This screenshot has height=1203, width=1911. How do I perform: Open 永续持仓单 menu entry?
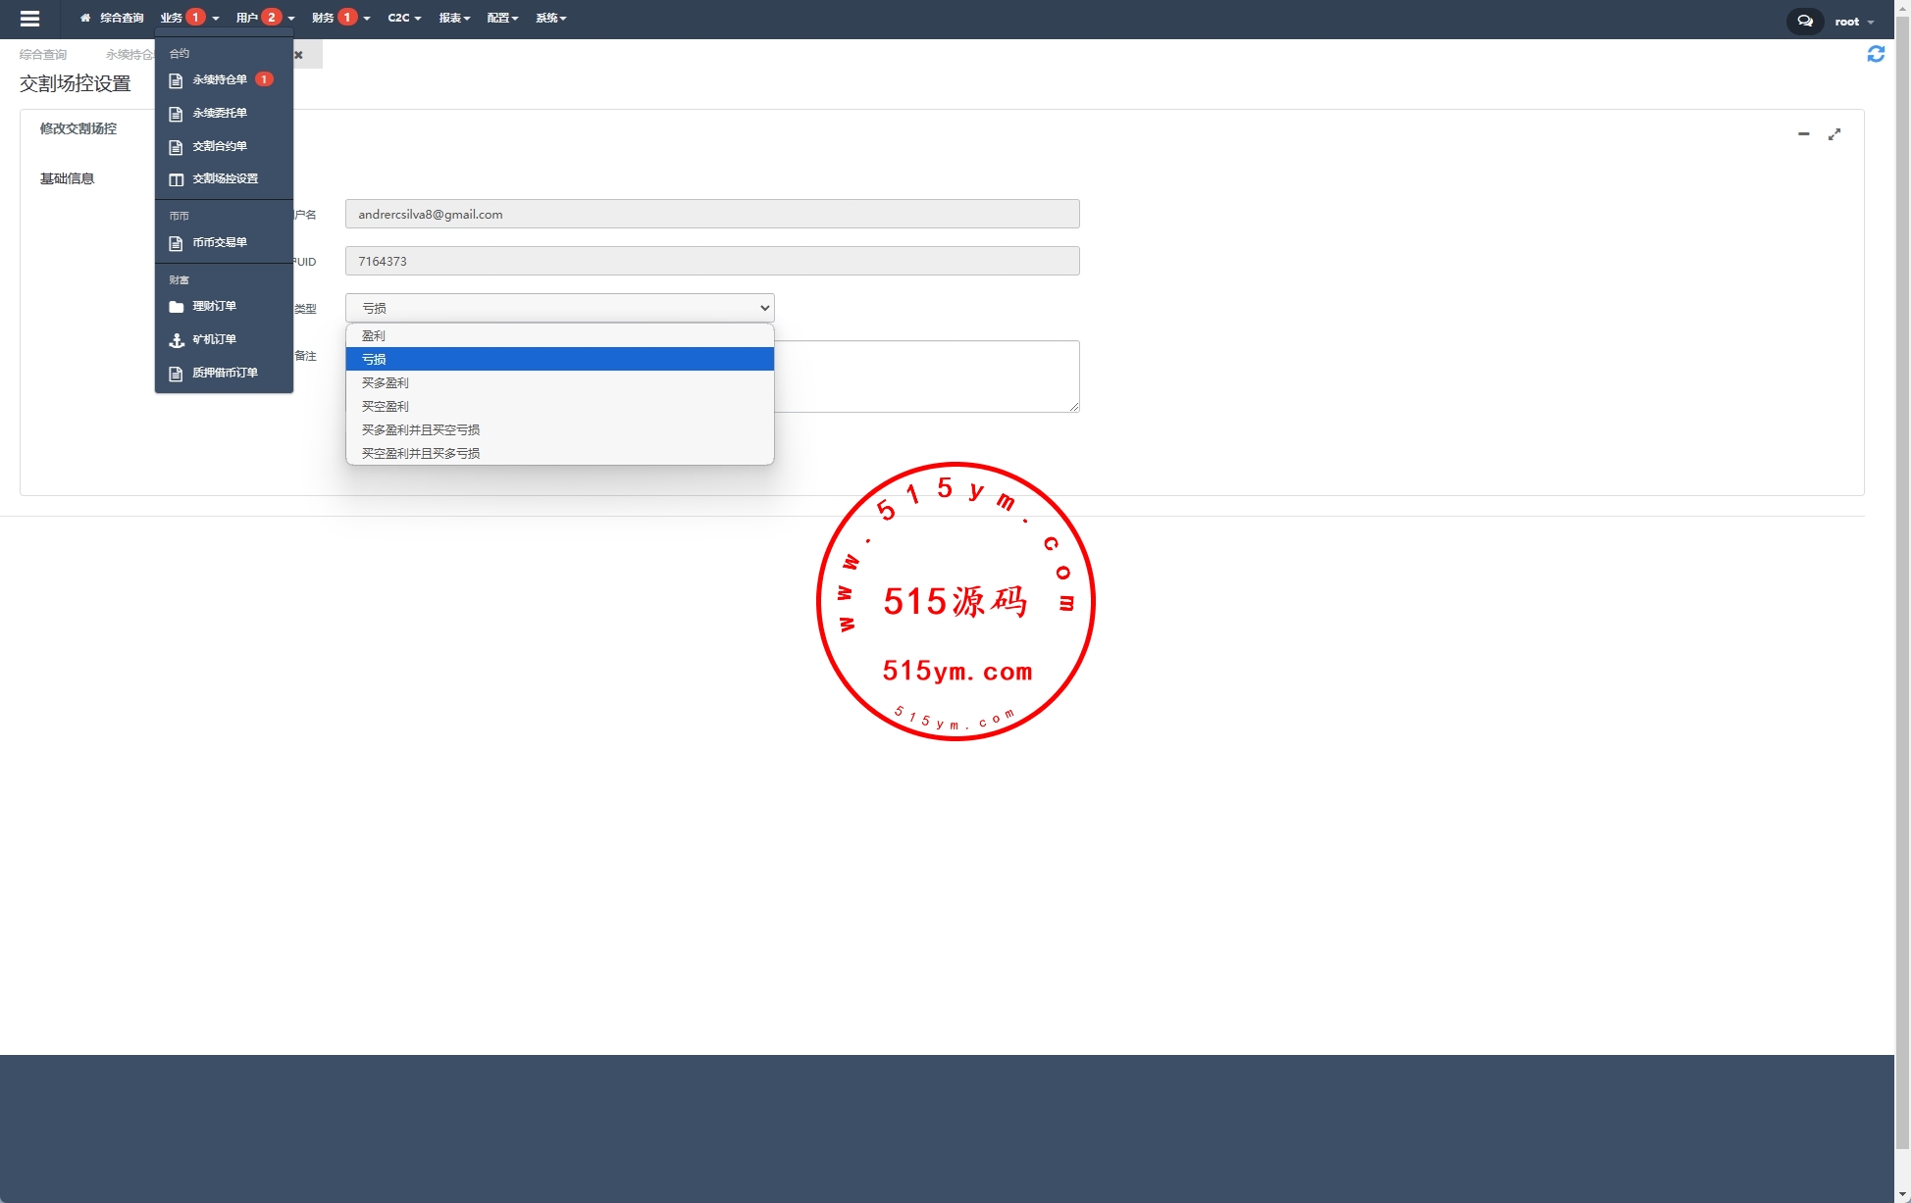pyautogui.click(x=219, y=79)
